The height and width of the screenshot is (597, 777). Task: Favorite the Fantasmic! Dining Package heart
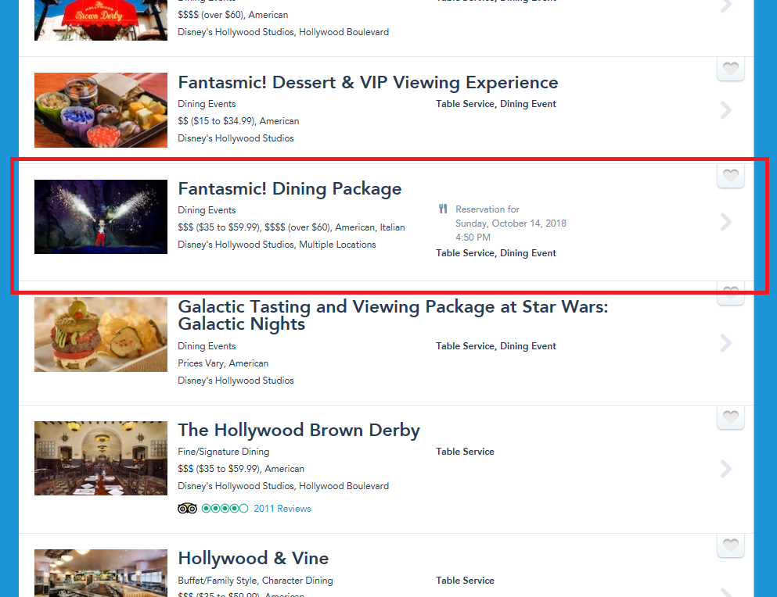click(730, 176)
